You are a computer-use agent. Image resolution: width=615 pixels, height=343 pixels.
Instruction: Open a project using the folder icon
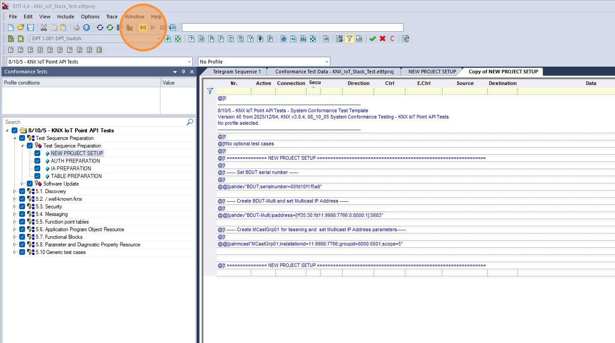pos(21,28)
